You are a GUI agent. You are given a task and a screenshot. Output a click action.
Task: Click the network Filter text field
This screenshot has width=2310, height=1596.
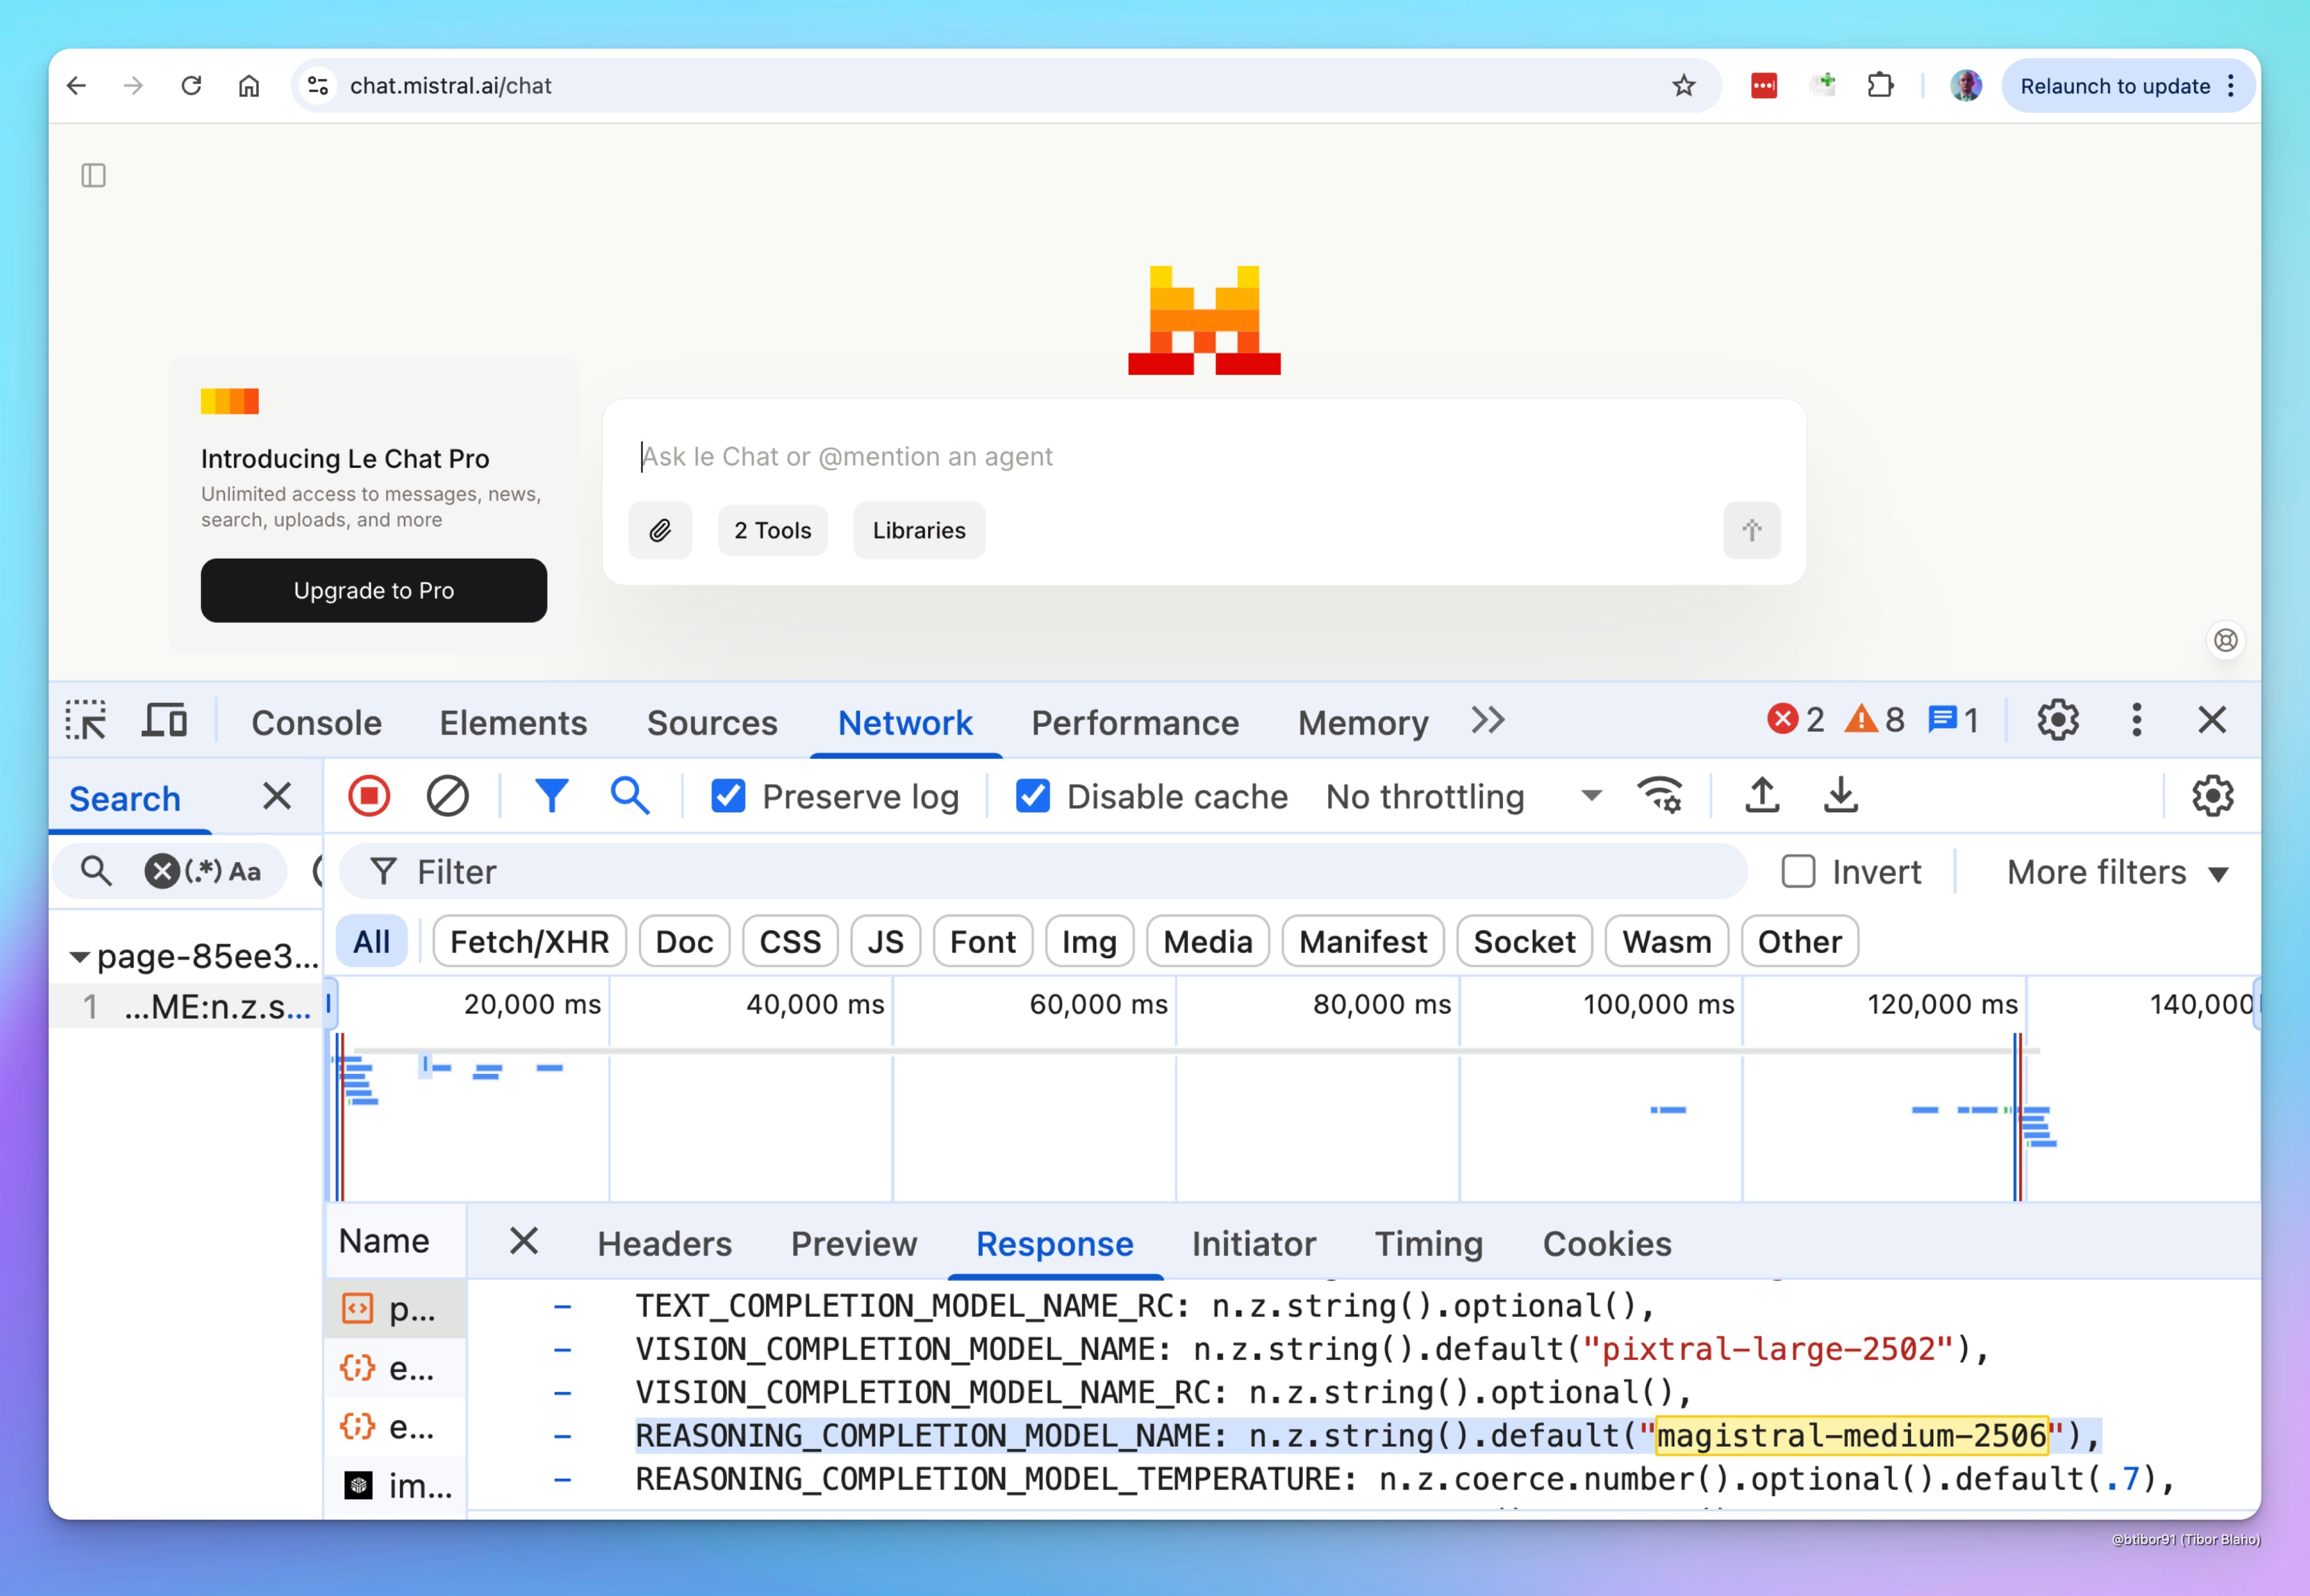click(1043, 872)
